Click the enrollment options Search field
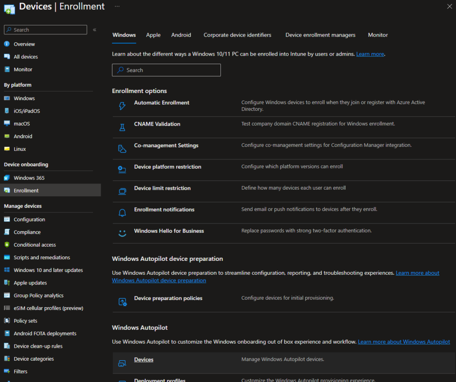This screenshot has width=456, height=382. tap(166, 70)
